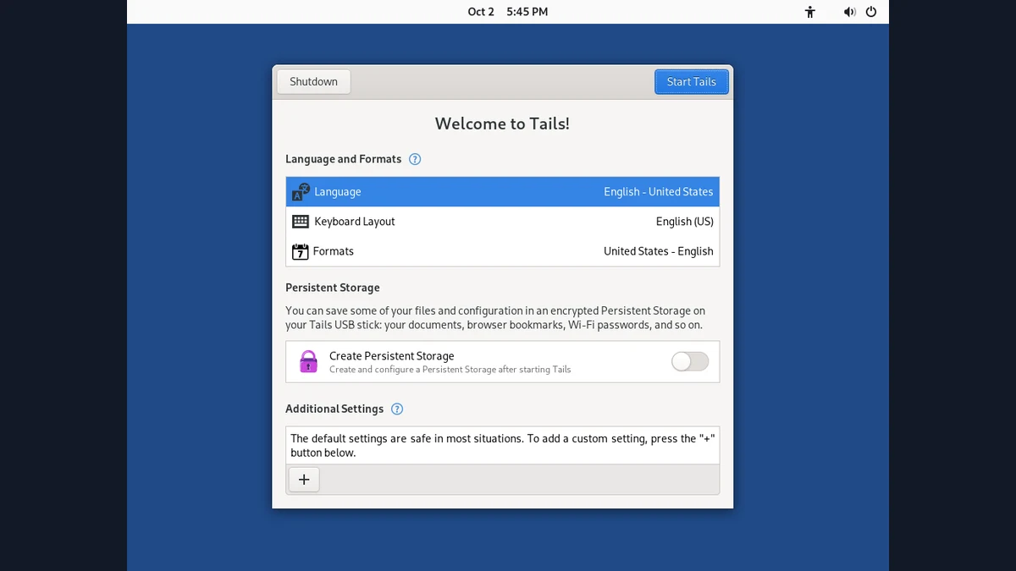The width and height of the screenshot is (1016, 571).
Task: Click the power icon in top bar
Action: [871, 12]
